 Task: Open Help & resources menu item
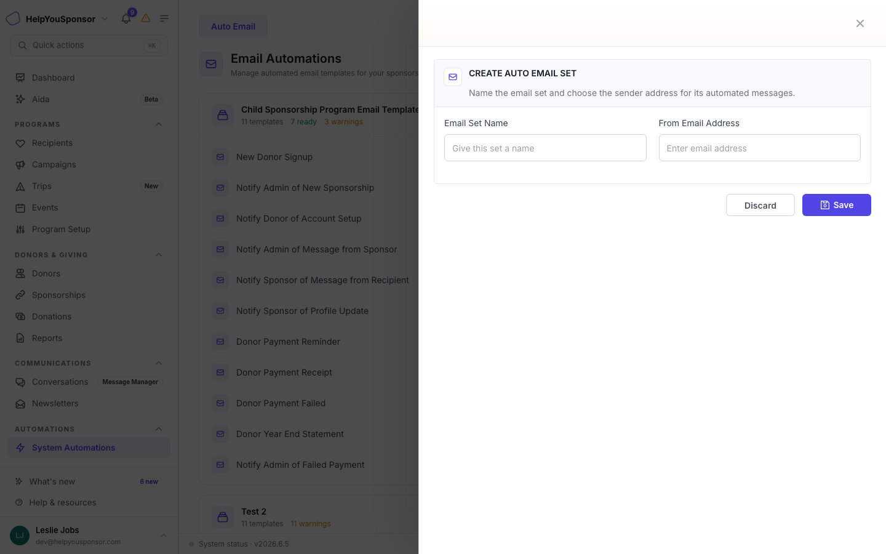tap(89, 502)
